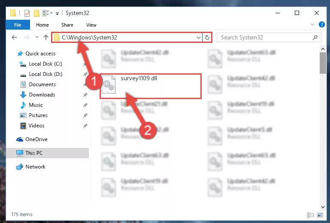Expand the ribbon with the chevron
This screenshot has height=223, width=330.
[x=312, y=24]
